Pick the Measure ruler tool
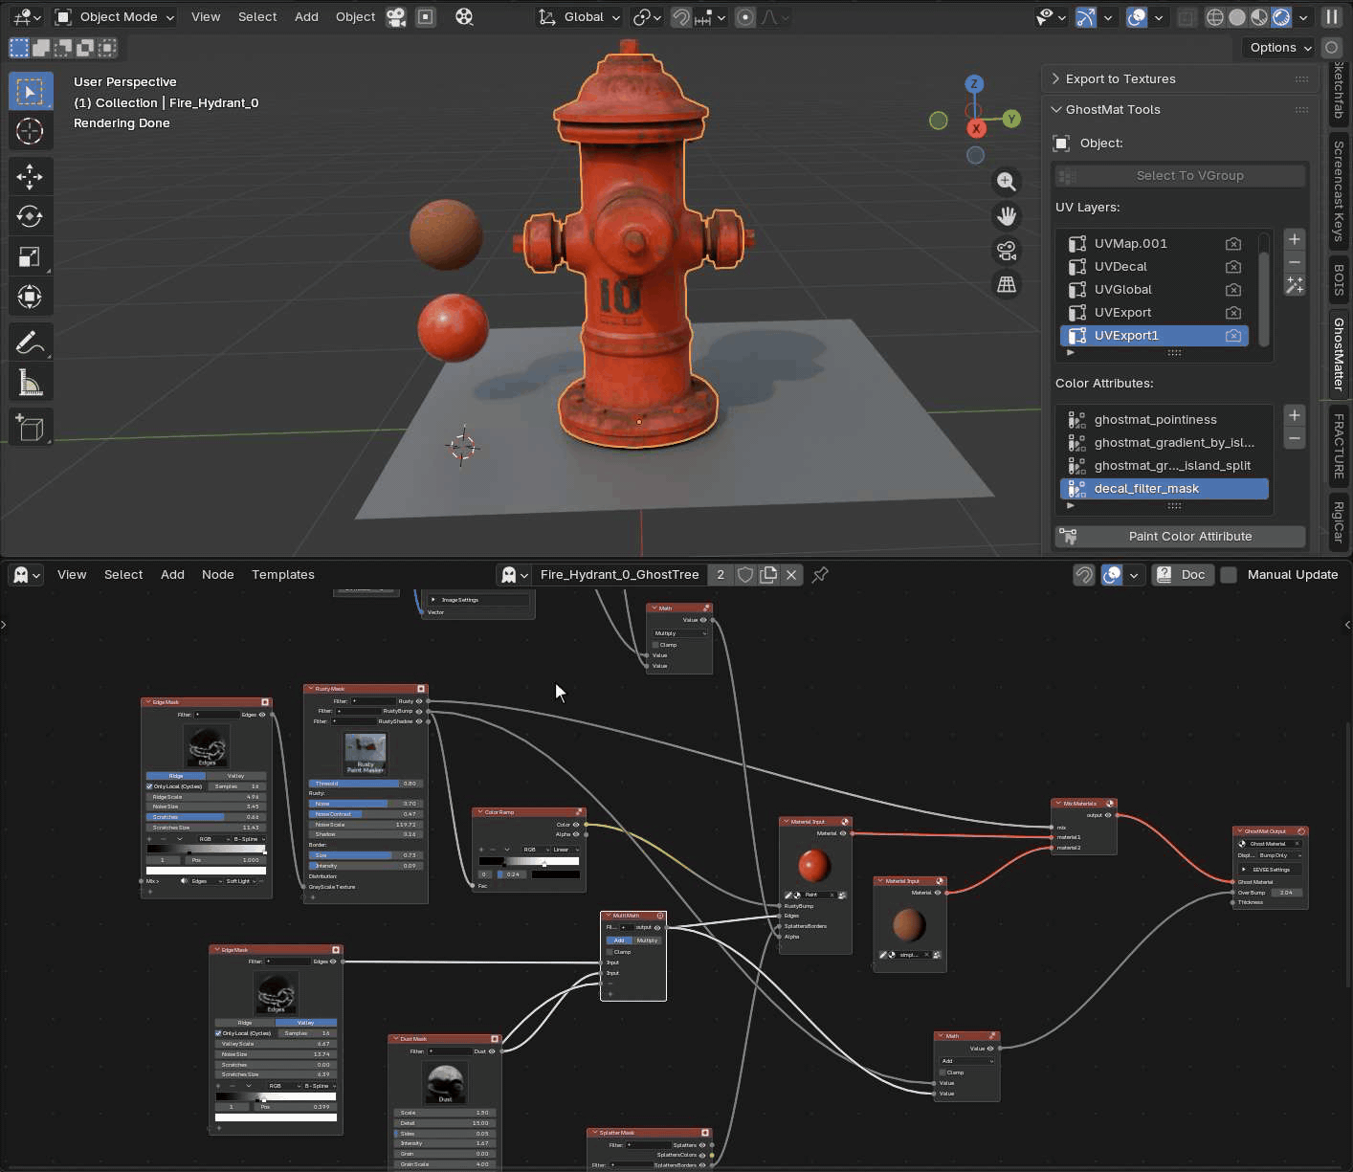 coord(30,383)
